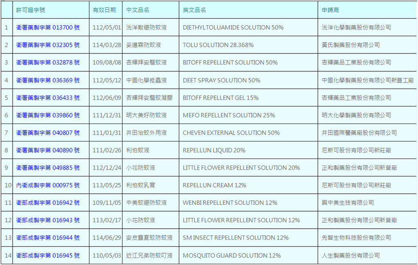Open license link 衛部成製字第 016943 號
The height and width of the screenshot is (265, 418).
coord(48,220)
